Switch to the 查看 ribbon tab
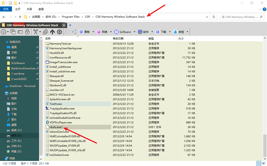Image resolution: width=267 pixels, height=166 pixels. [x=41, y=9]
